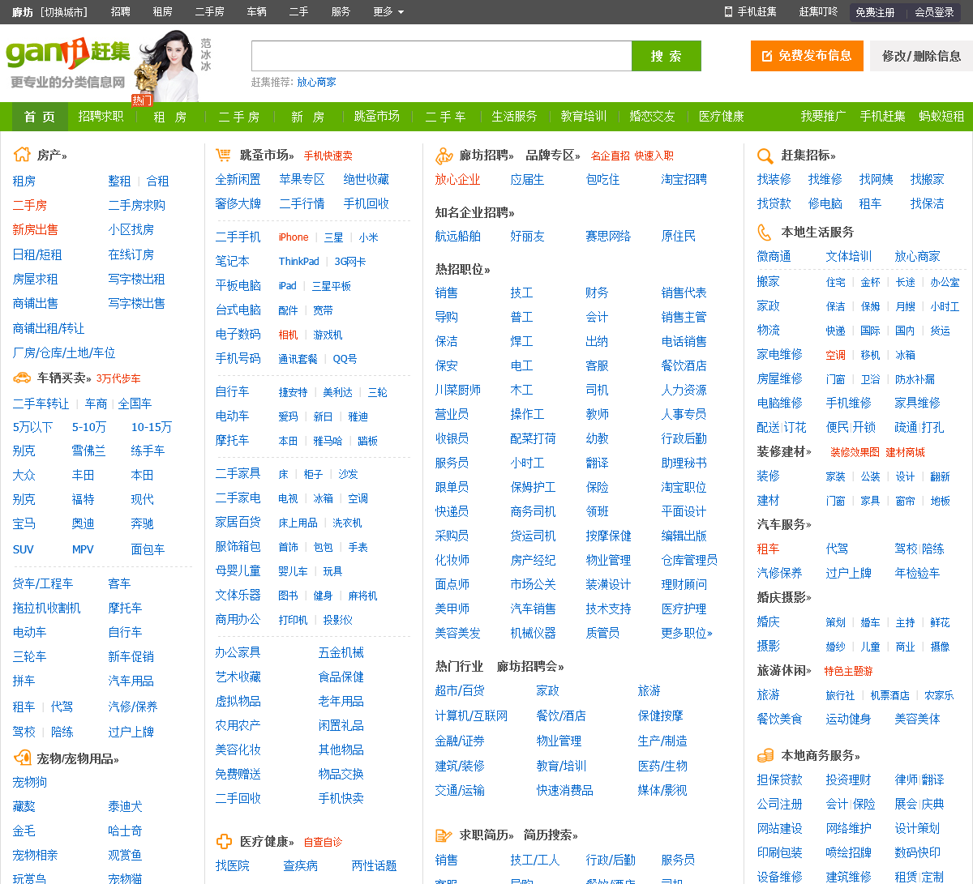
Task: Click the car icon beside 车辆买卖
Action: point(22,378)
